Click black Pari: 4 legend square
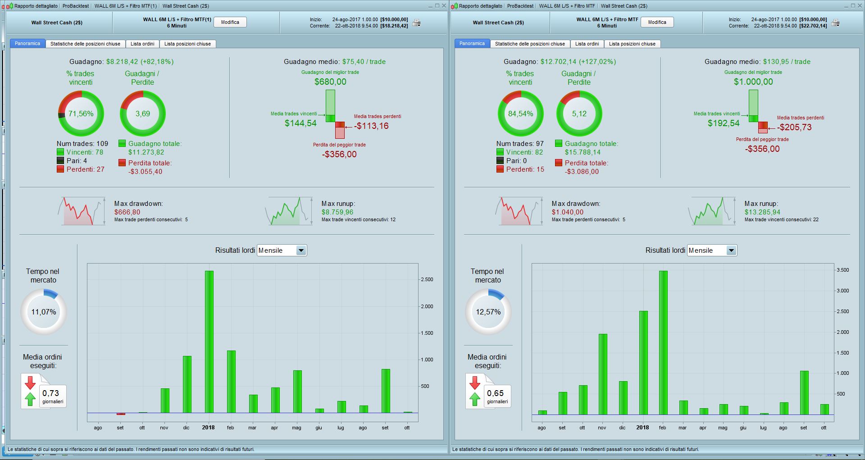The width and height of the screenshot is (865, 460). [x=60, y=160]
